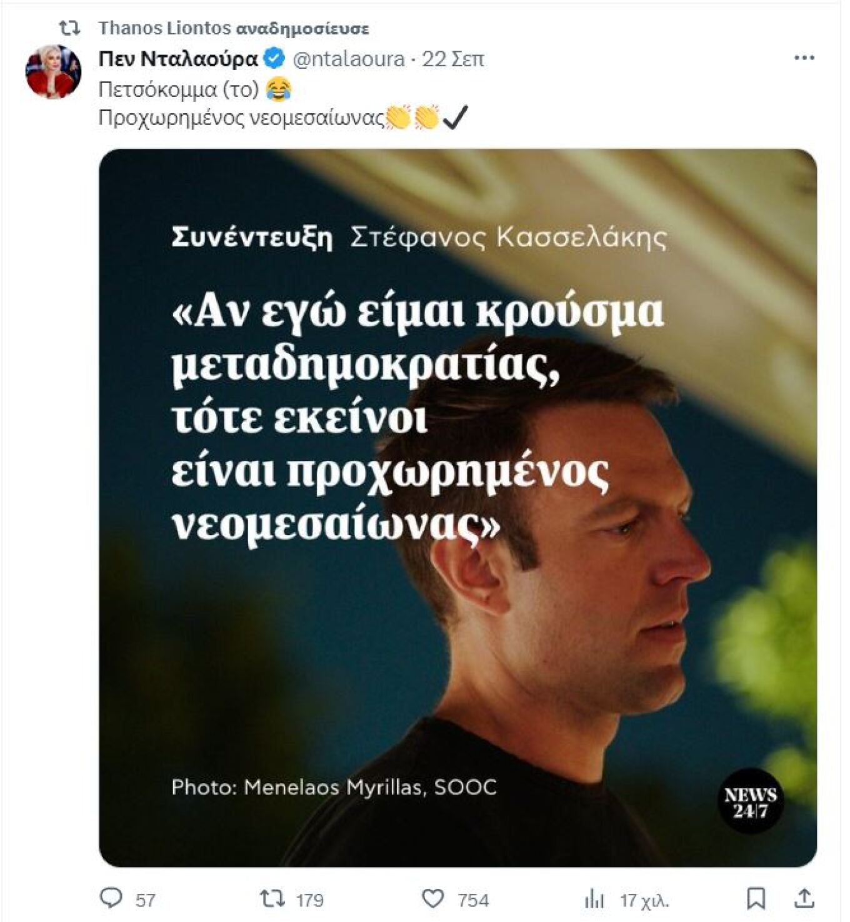Image resolution: width=850 pixels, height=922 pixels.
Task: Click the blue verified badge
Action: 274,58
